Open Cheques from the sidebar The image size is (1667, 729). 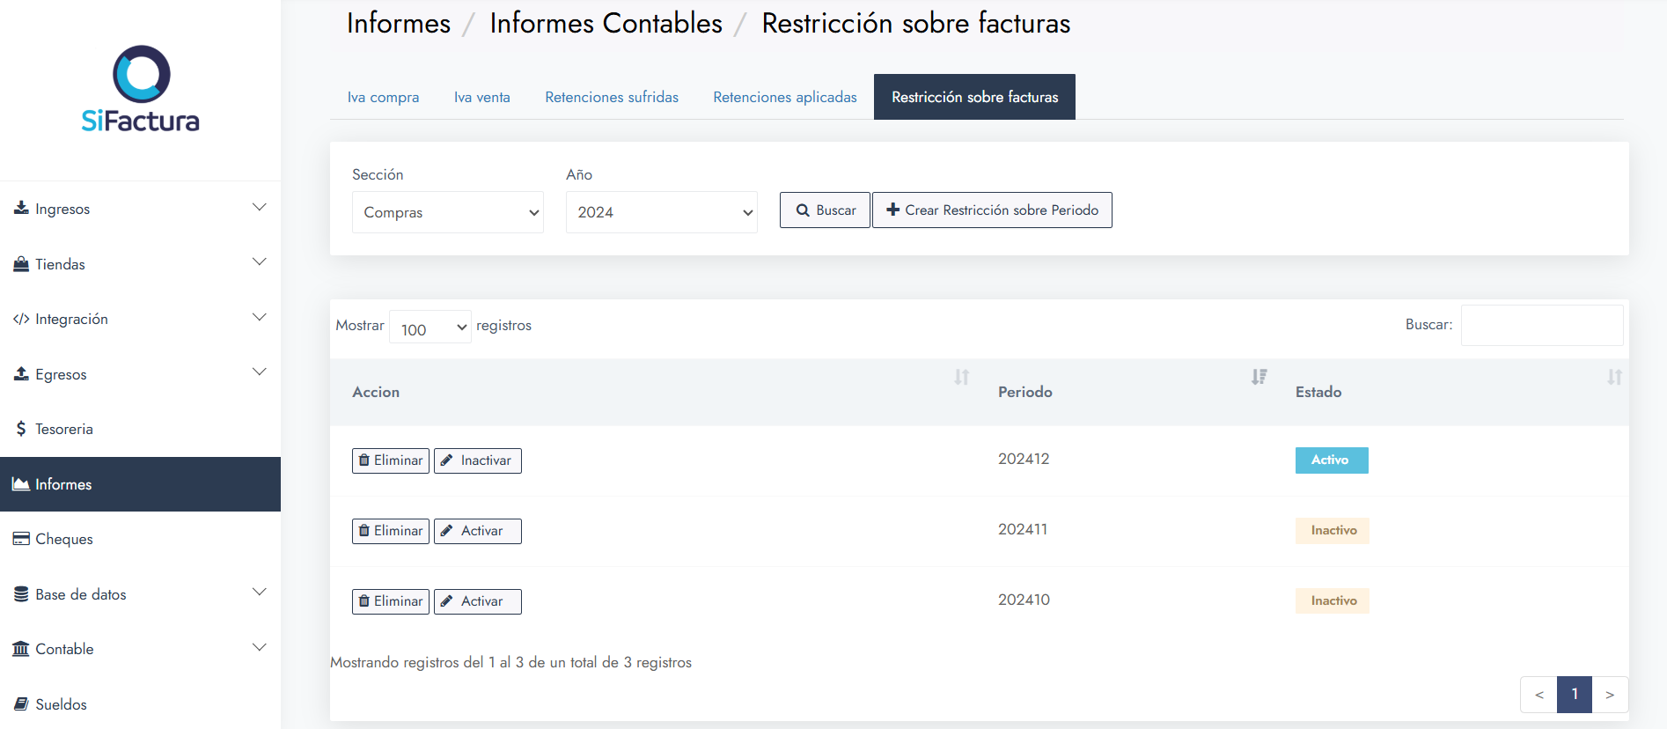(x=63, y=539)
